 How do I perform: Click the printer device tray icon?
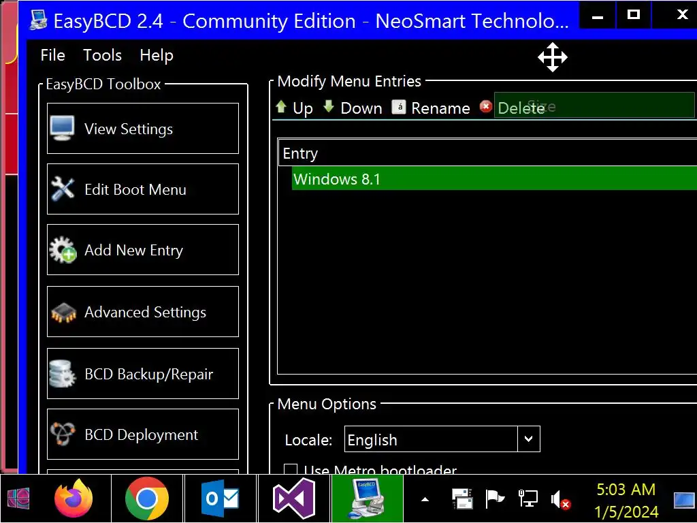[x=462, y=498]
